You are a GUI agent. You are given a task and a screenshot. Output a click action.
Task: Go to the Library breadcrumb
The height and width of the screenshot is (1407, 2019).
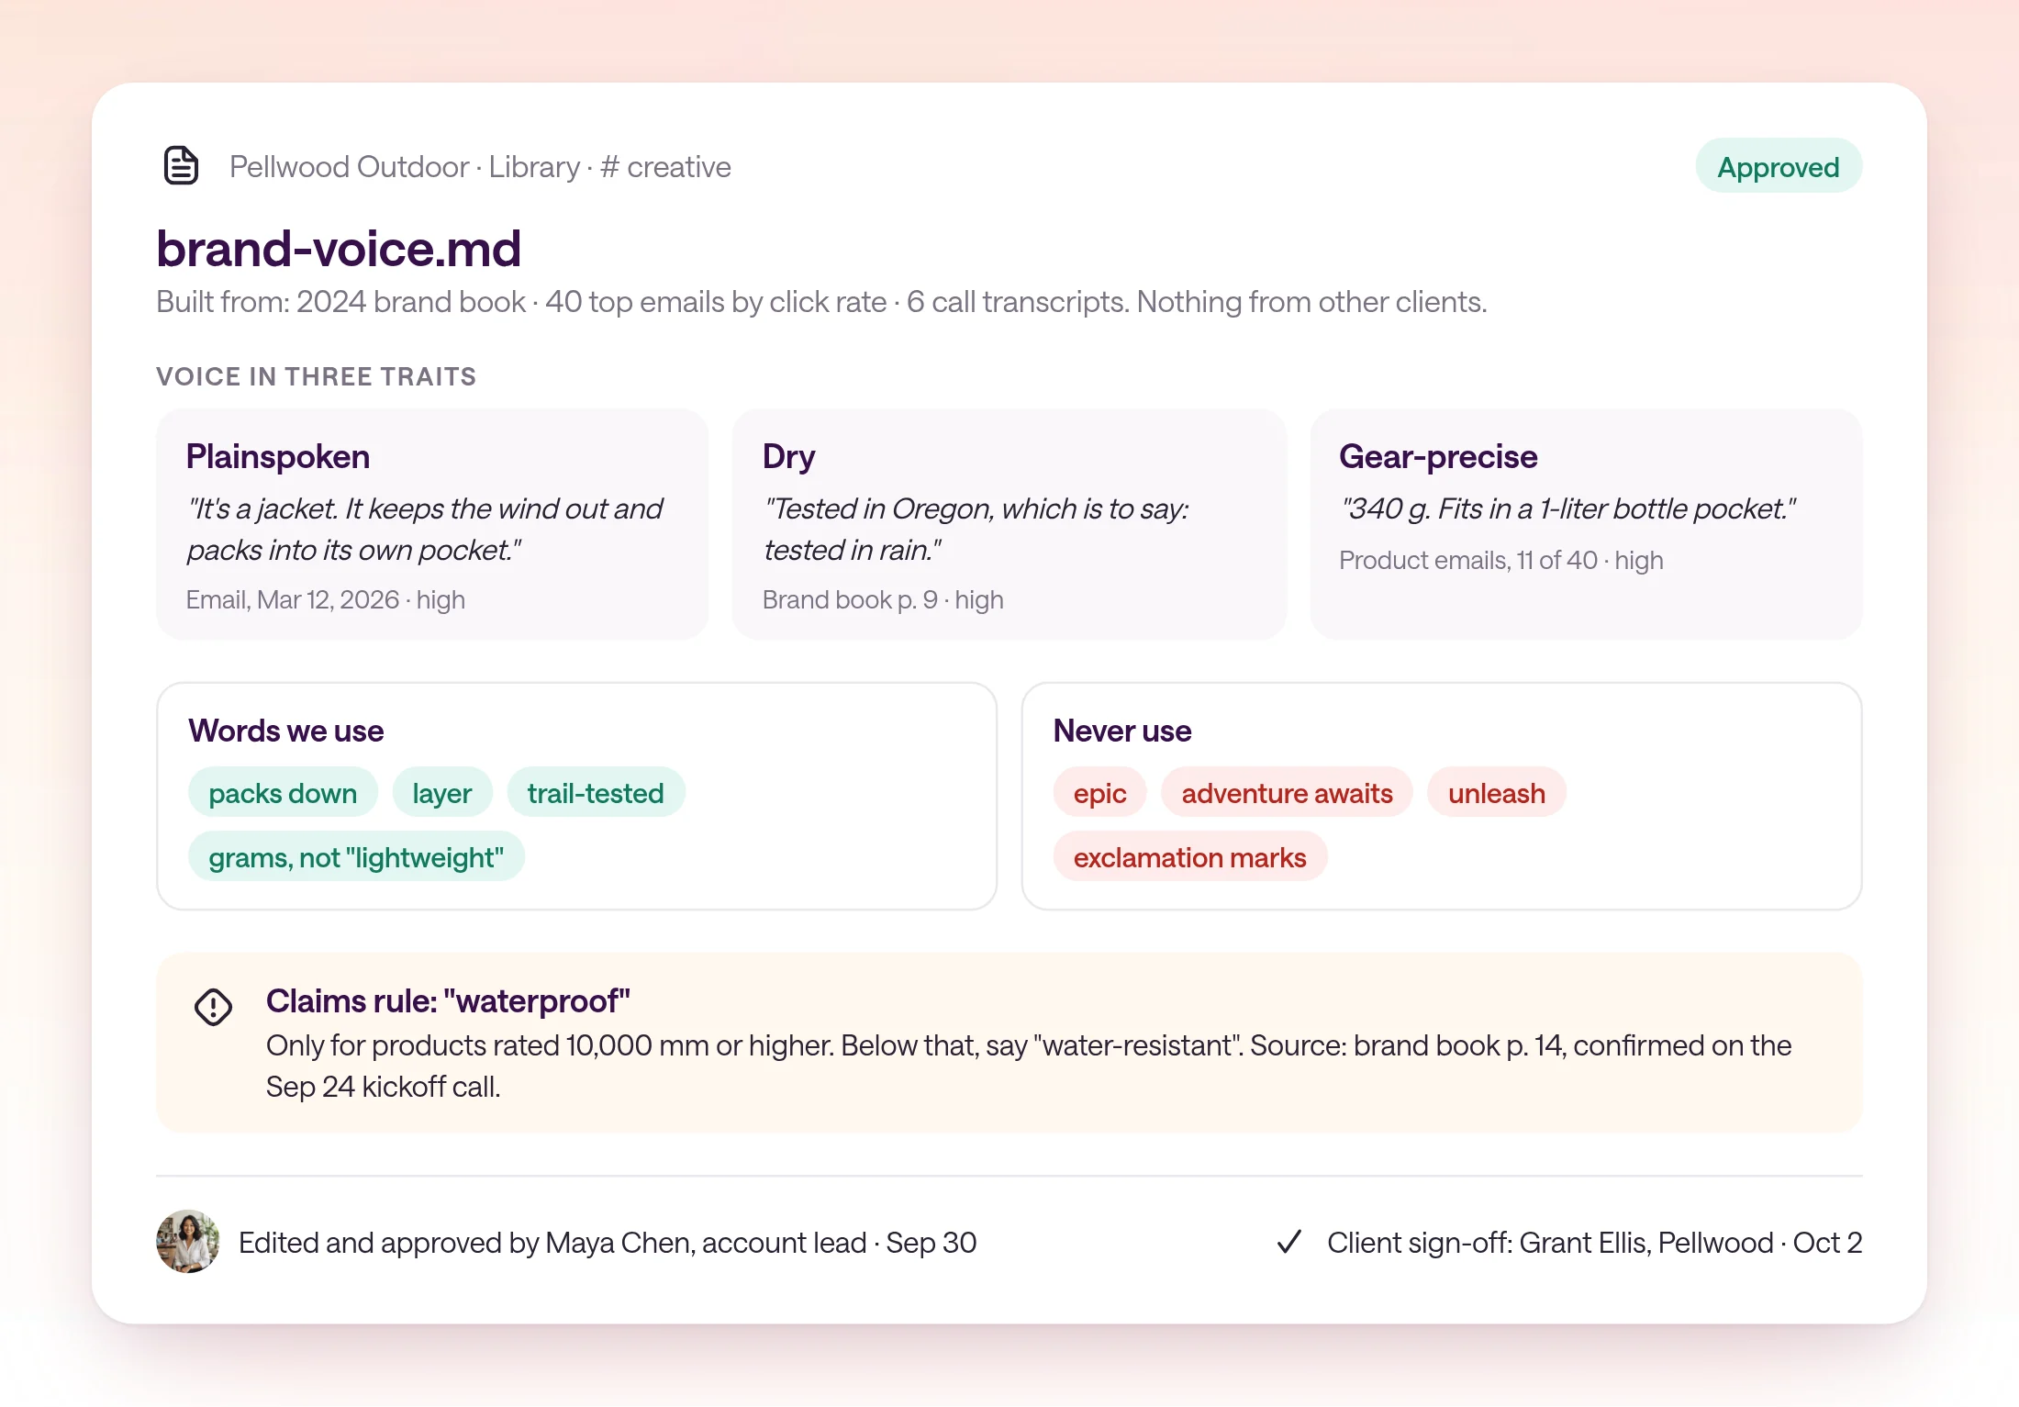(534, 166)
